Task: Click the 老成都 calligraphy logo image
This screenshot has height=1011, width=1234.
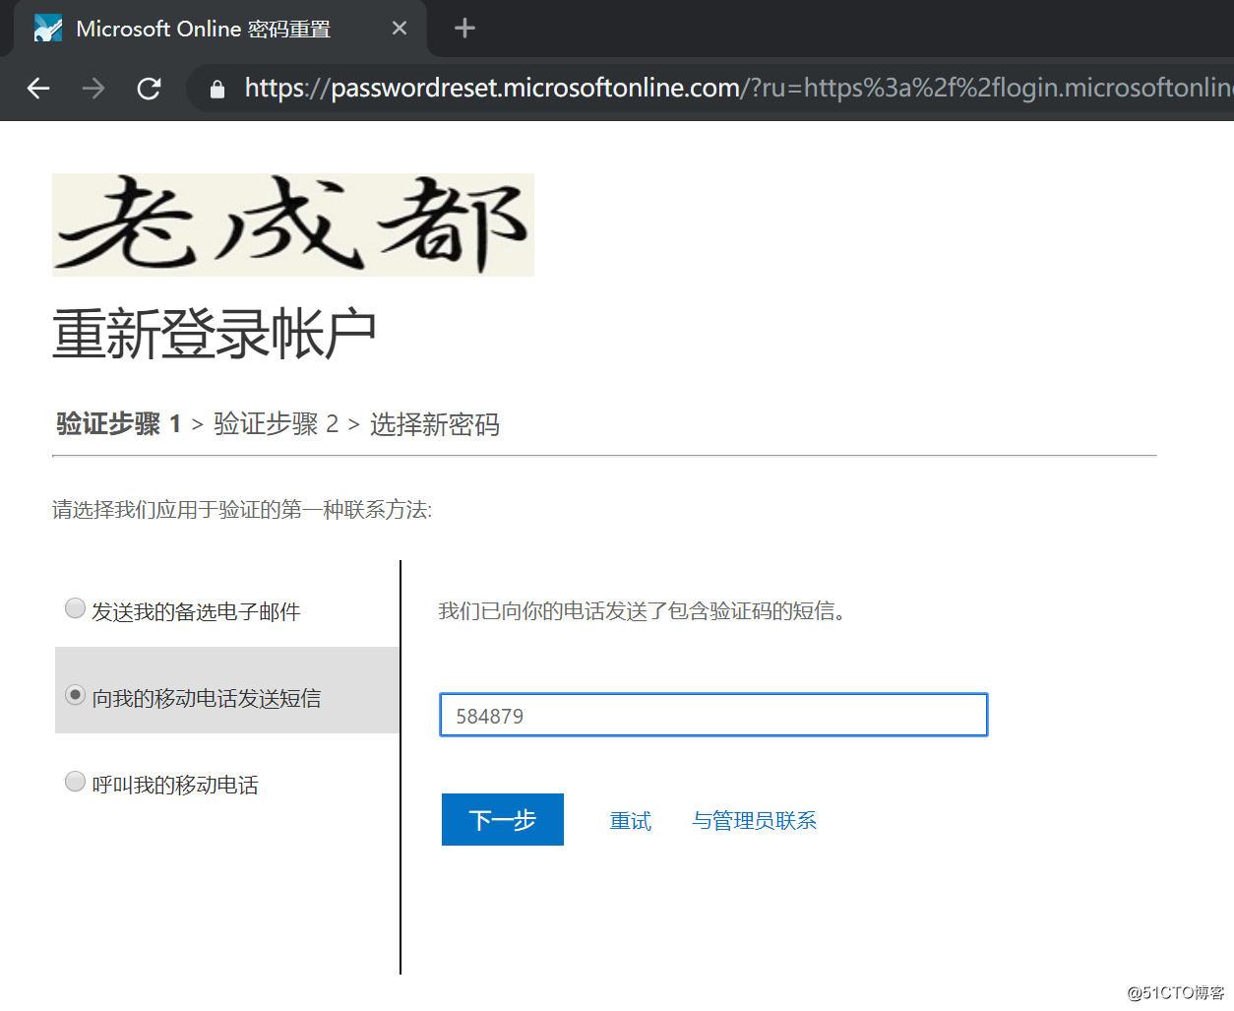Action: tap(293, 224)
